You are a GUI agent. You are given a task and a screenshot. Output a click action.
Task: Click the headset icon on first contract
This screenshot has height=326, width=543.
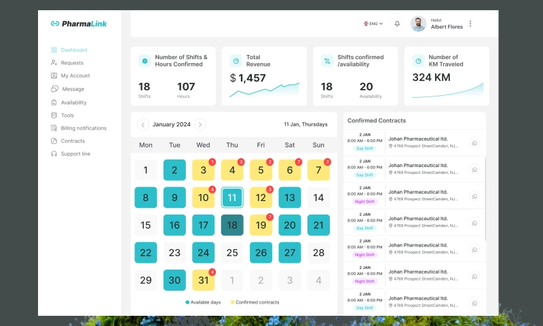point(474,143)
